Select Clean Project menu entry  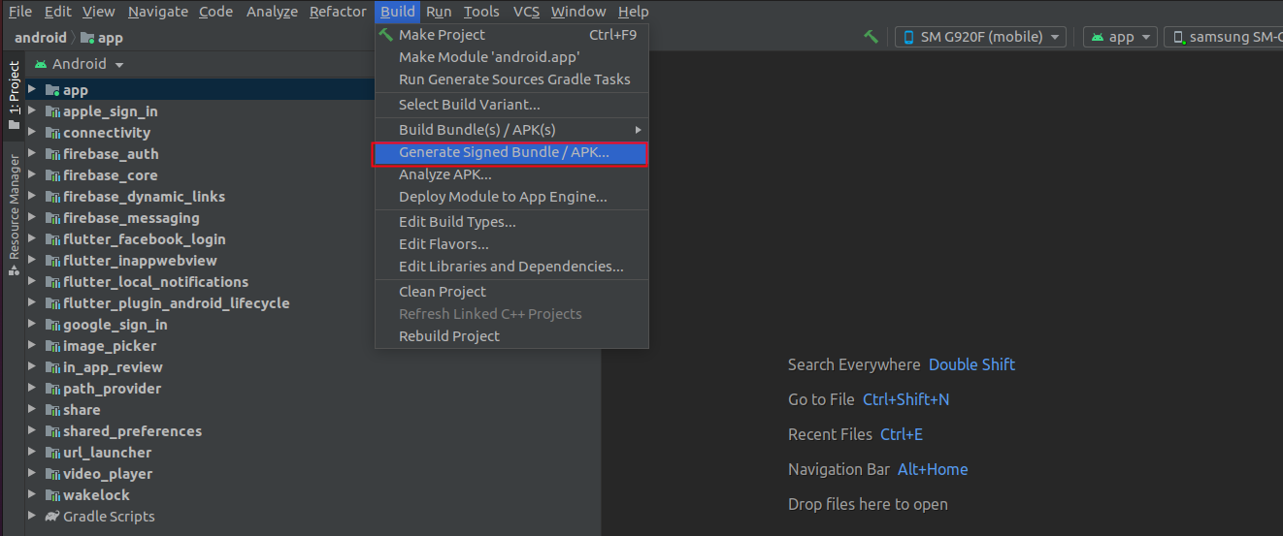click(442, 292)
